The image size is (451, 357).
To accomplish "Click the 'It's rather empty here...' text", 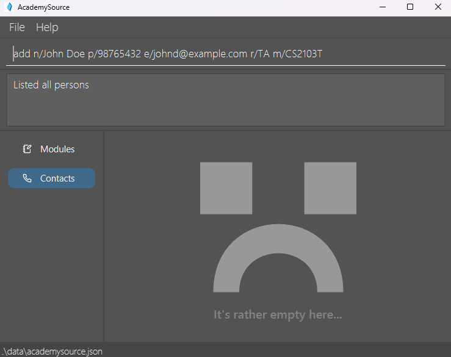I will click(278, 315).
